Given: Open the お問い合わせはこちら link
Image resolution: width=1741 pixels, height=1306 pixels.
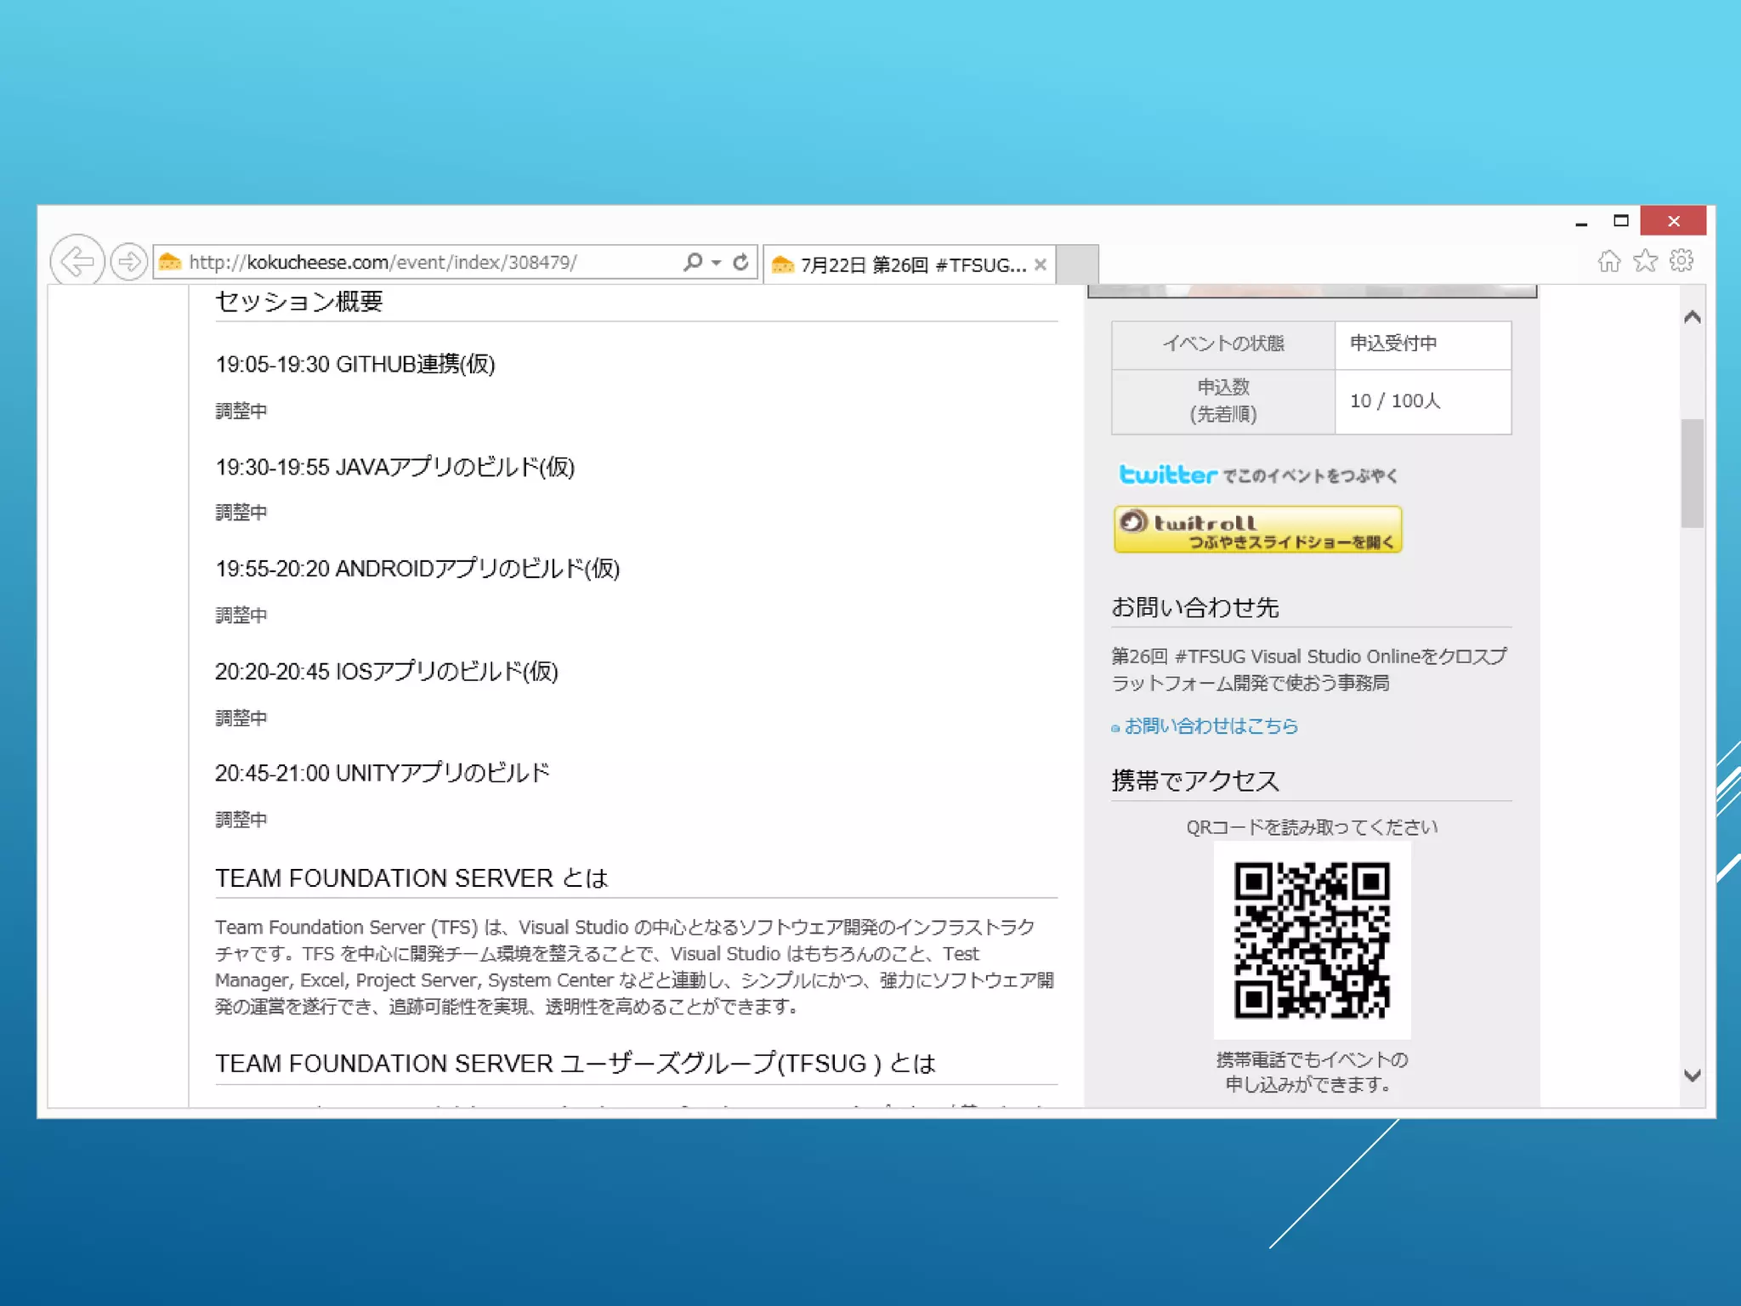Looking at the screenshot, I should tap(1211, 726).
